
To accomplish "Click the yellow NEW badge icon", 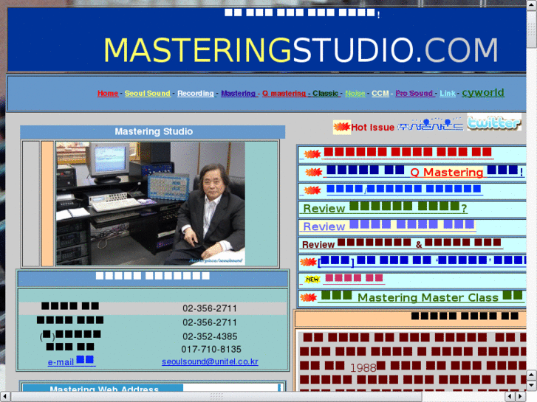I will tap(312, 280).
